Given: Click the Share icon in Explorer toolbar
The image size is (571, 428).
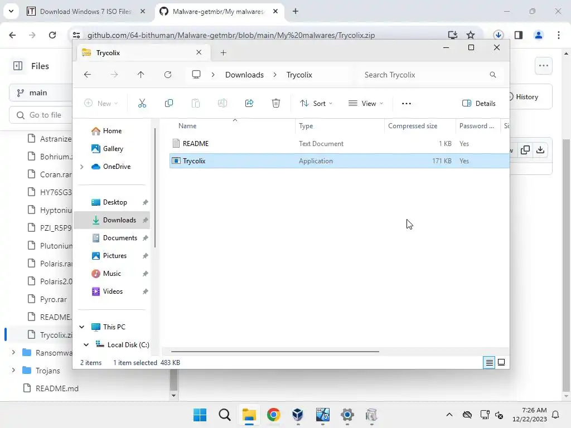Looking at the screenshot, I should pyautogui.click(x=249, y=103).
